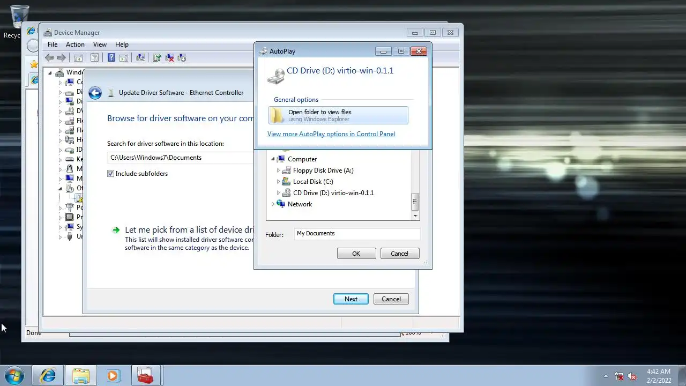Click Cancel in the Update Driver Software wizard
The height and width of the screenshot is (386, 686).
click(391, 299)
